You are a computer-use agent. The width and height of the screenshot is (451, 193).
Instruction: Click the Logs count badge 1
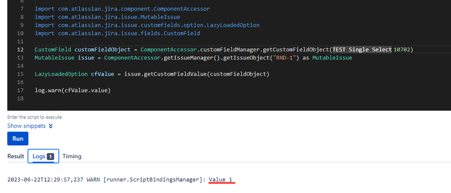tap(50, 156)
